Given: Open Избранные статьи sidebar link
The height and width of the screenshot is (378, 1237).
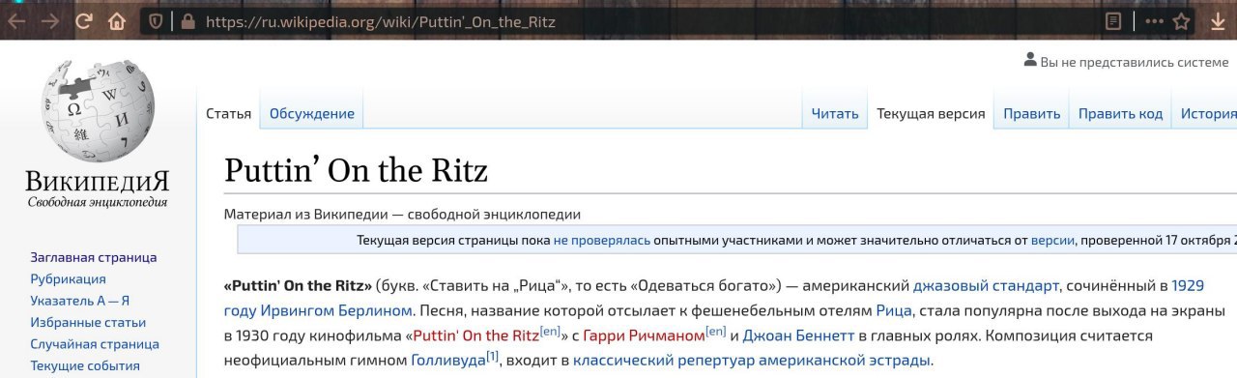Looking at the screenshot, I should tap(89, 322).
